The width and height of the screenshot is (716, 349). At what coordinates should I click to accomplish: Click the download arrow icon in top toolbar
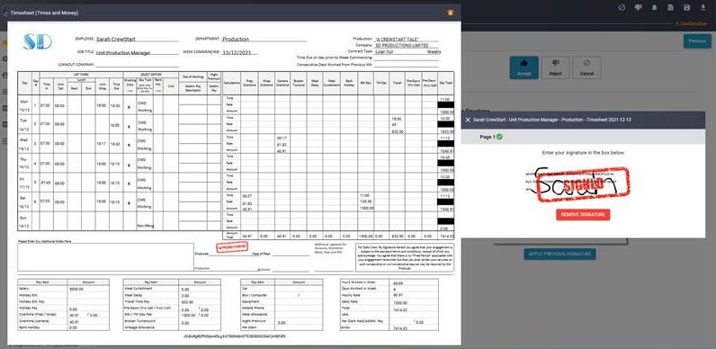pyautogui.click(x=703, y=7)
